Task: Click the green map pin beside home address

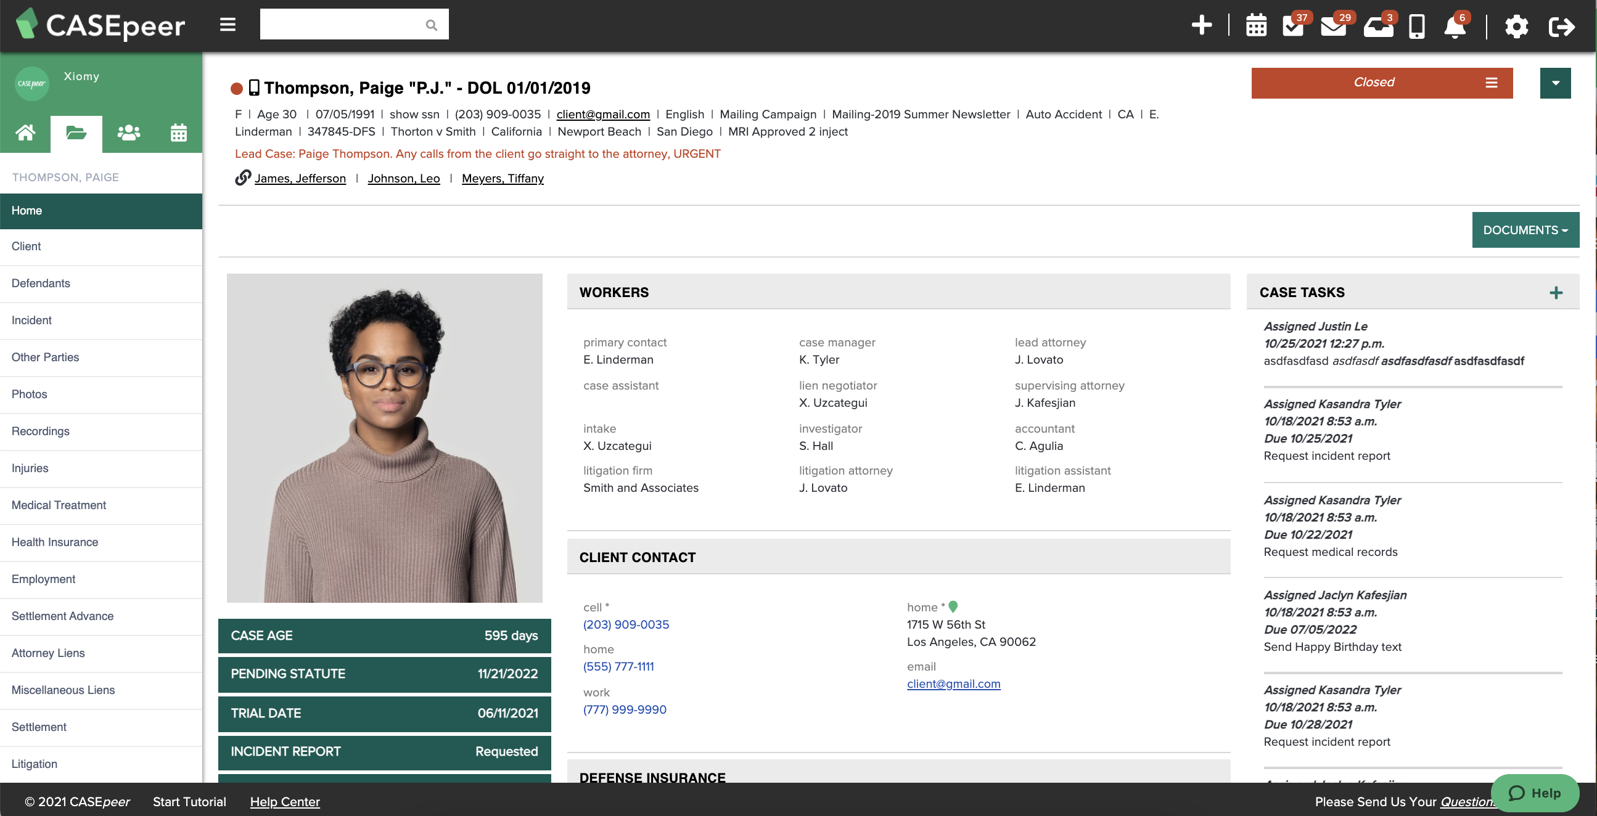Action: 953,606
